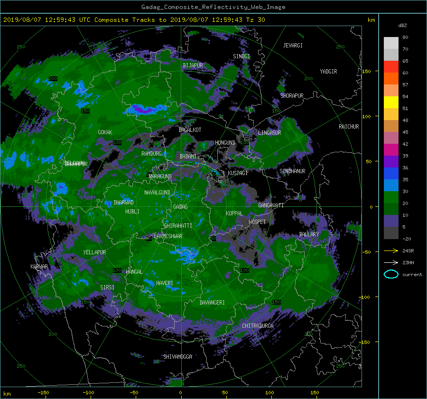Image resolution: width=427 pixels, height=399 pixels.
Task: Click the light blue 30 dBZ color swatch
Action: 391,186
